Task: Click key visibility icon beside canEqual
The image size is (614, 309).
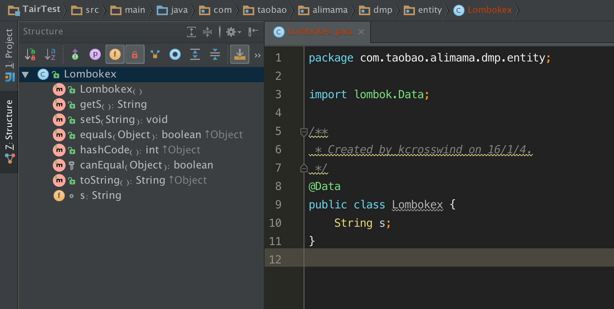Action: pyautogui.click(x=72, y=166)
